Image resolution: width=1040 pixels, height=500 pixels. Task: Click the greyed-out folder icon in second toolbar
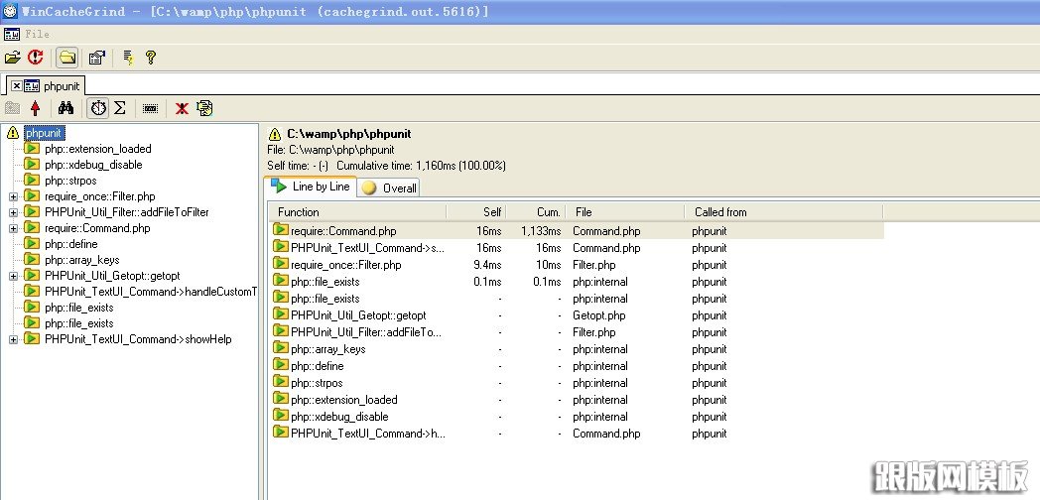[x=12, y=108]
